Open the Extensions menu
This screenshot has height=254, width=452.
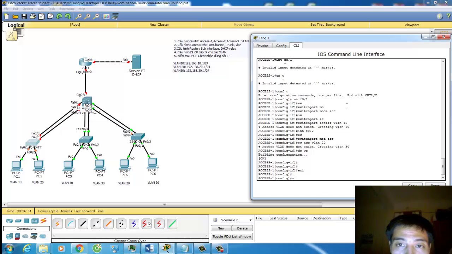click(x=67, y=8)
